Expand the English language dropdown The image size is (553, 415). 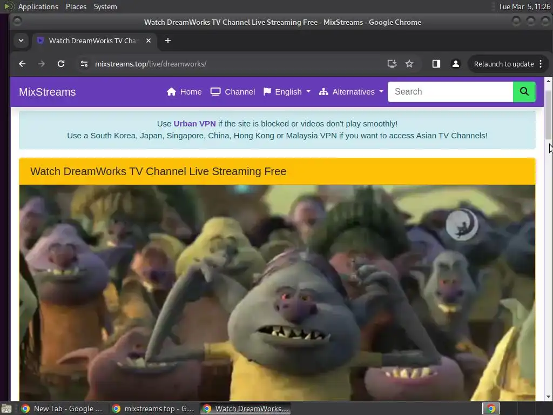tap(287, 92)
